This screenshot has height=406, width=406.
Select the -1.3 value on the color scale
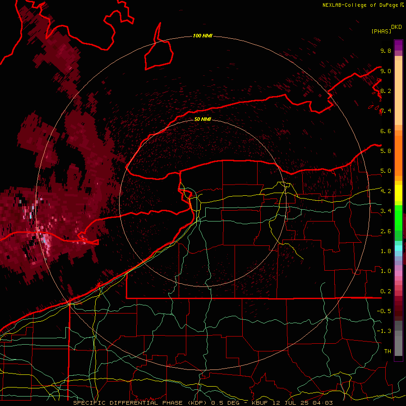(x=384, y=331)
